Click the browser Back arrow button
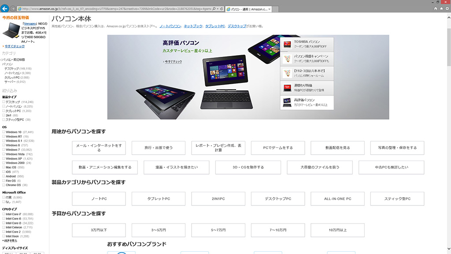Viewport: 451px width, 254px height. coord(4,9)
